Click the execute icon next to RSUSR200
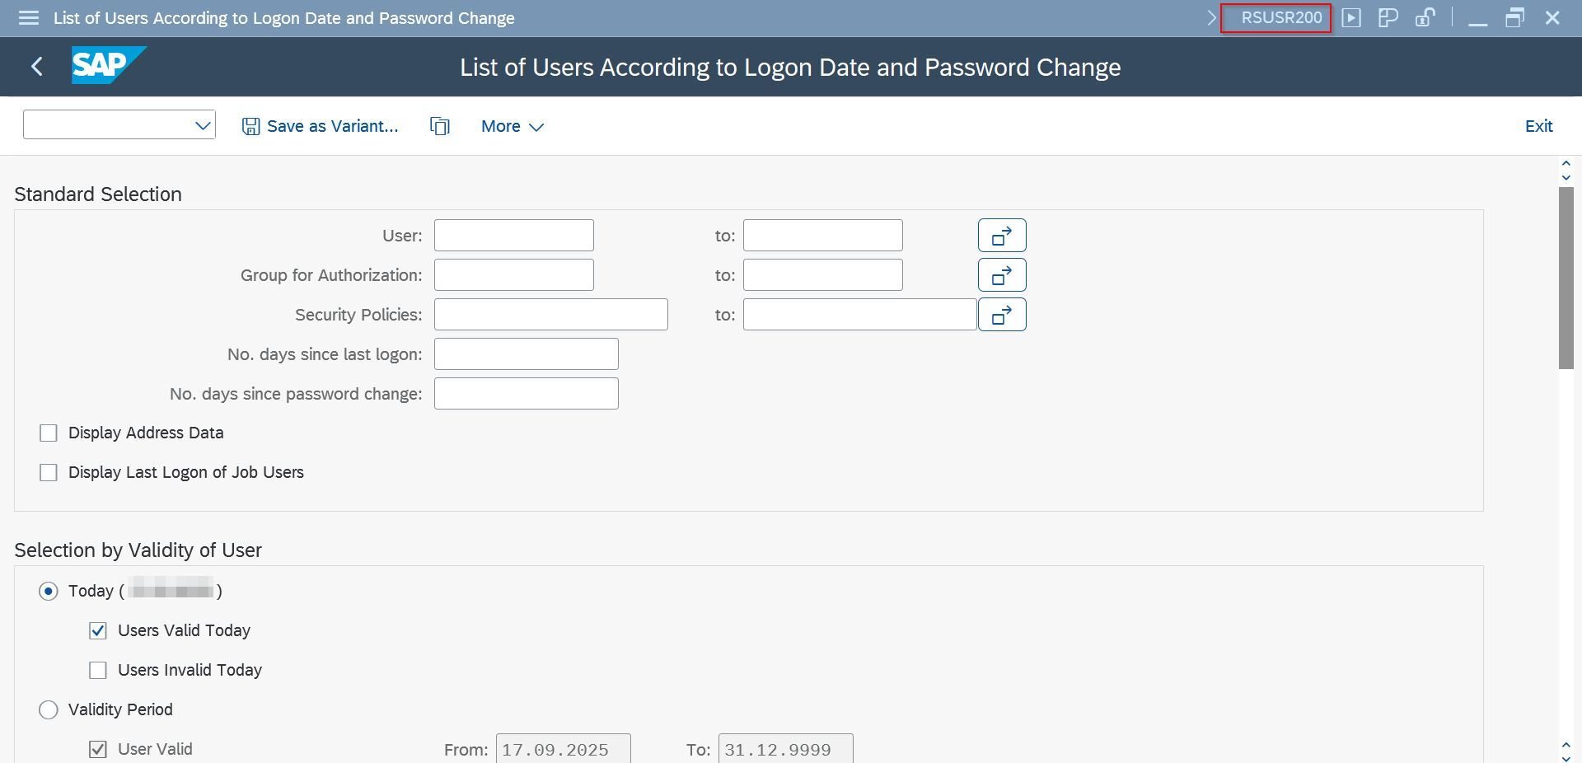Viewport: 1582px width, 763px height. pyautogui.click(x=1351, y=18)
